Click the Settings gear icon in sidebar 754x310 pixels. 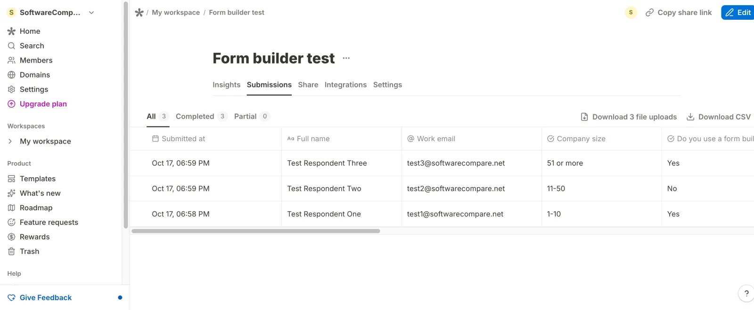pyautogui.click(x=11, y=89)
